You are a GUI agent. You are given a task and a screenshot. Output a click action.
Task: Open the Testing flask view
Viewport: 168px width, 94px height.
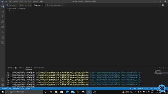tap(3, 32)
